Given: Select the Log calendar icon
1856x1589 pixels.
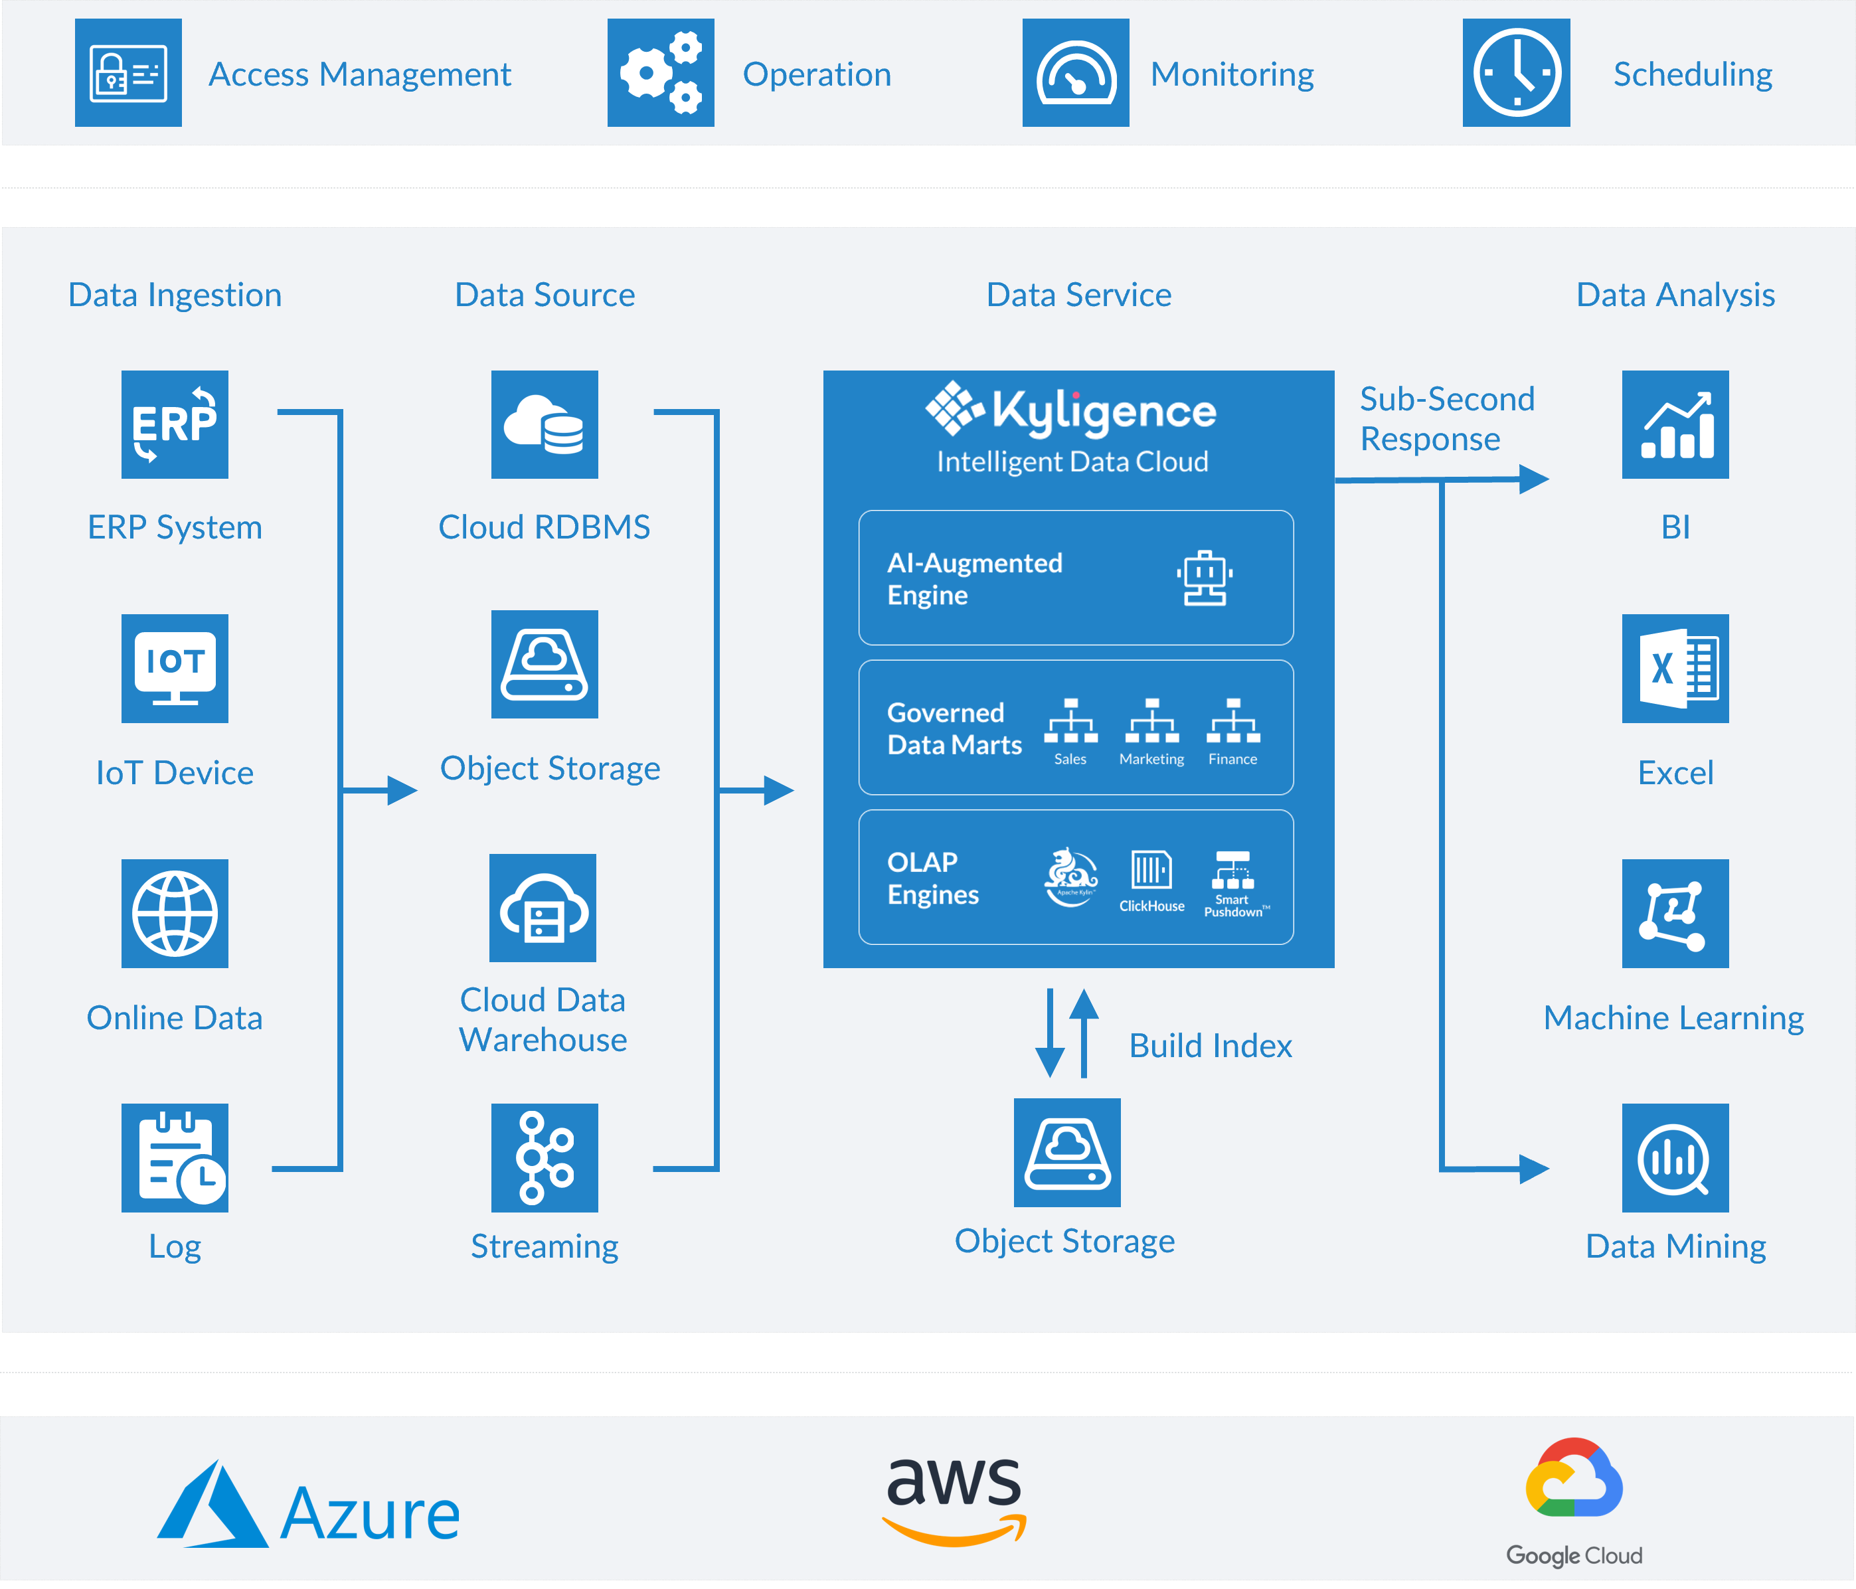Looking at the screenshot, I should pos(175,1157).
